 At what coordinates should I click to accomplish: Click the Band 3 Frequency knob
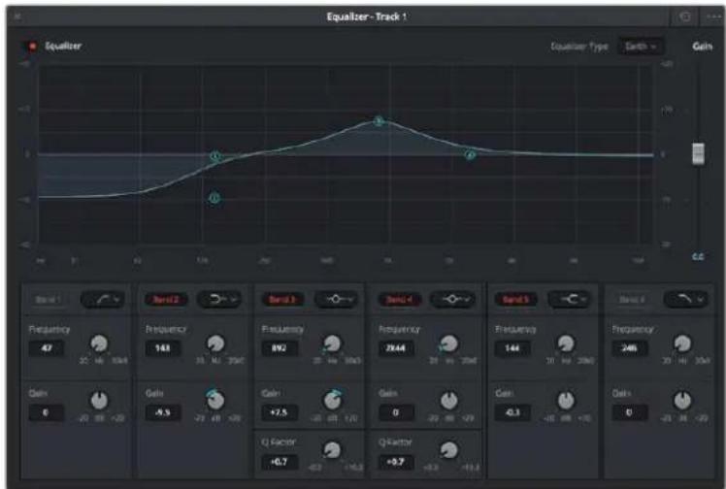(332, 343)
